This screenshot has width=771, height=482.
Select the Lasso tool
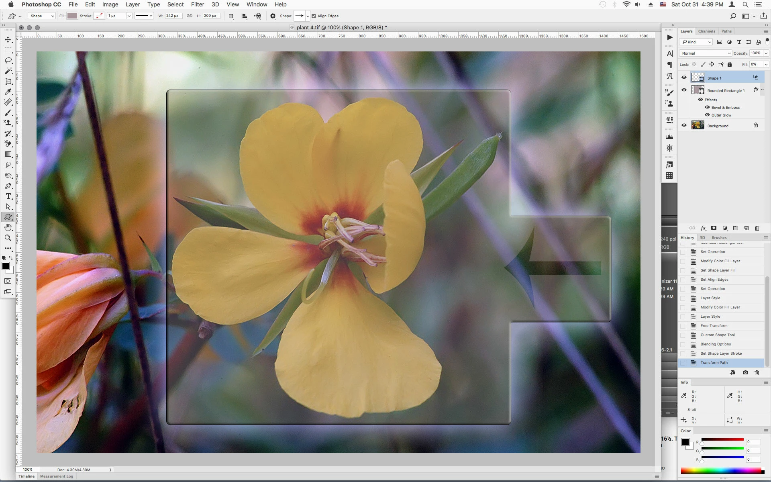coord(8,60)
